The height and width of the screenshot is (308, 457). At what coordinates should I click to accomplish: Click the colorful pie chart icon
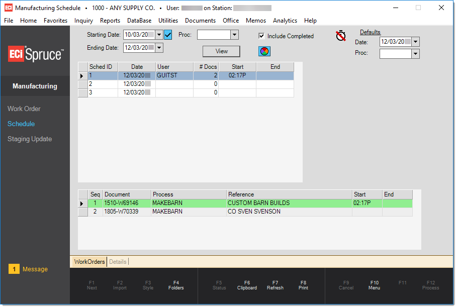pos(264,51)
